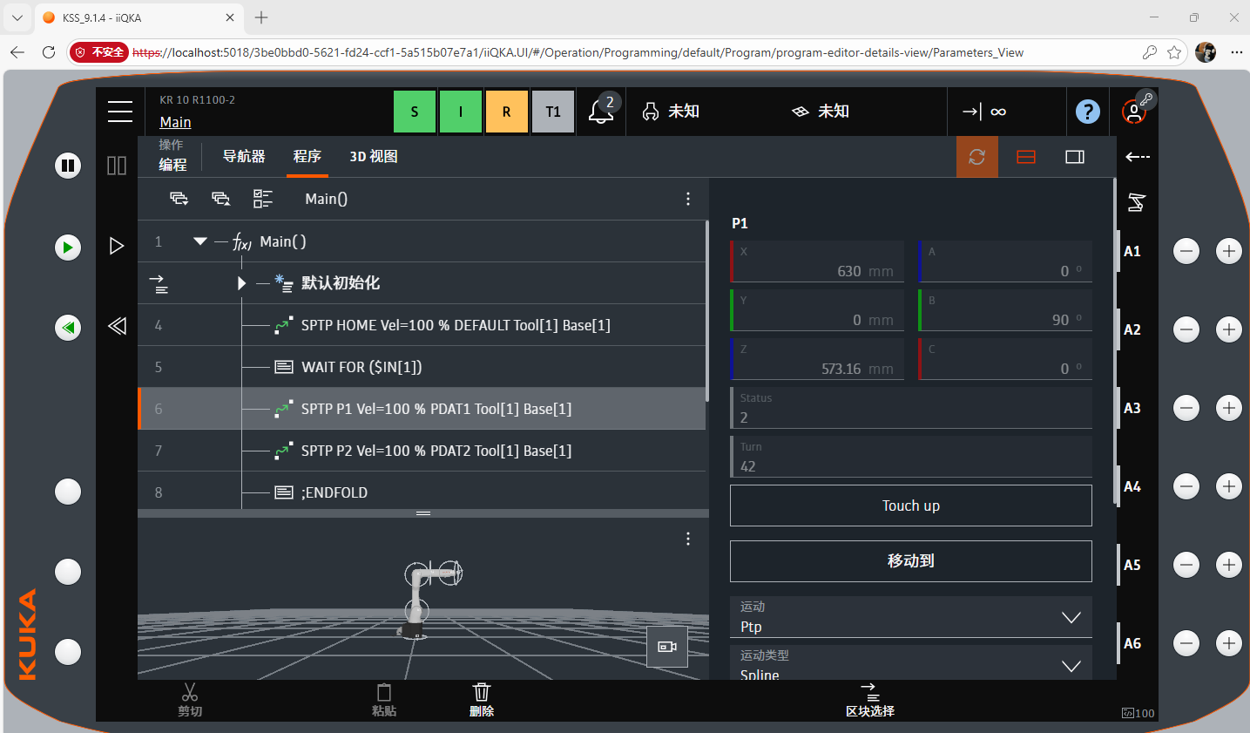Image resolution: width=1250 pixels, height=733 pixels.
Task: Open the hamburger main menu
Action: [x=120, y=112]
